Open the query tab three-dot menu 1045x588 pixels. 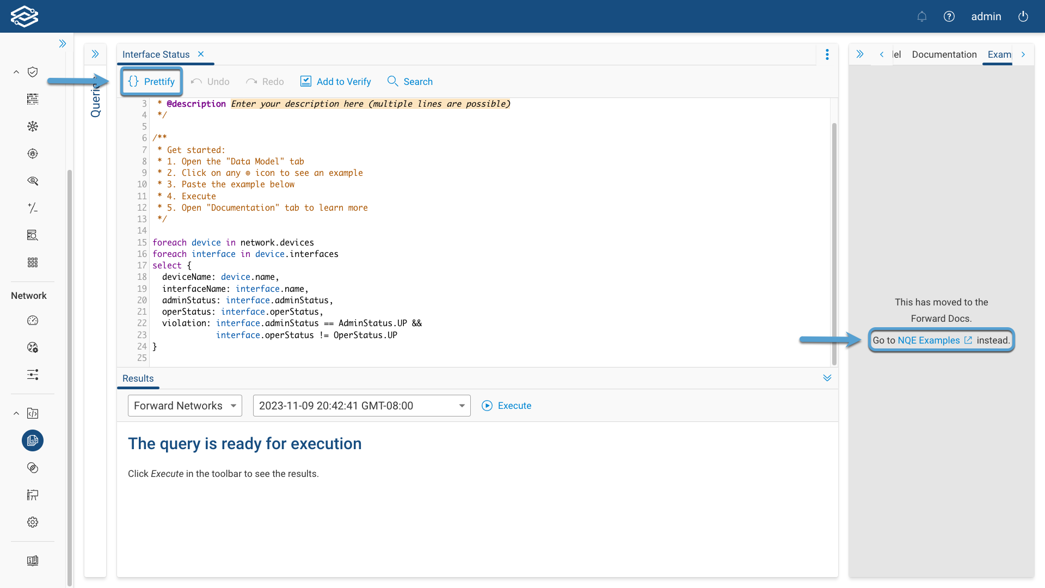(x=827, y=54)
